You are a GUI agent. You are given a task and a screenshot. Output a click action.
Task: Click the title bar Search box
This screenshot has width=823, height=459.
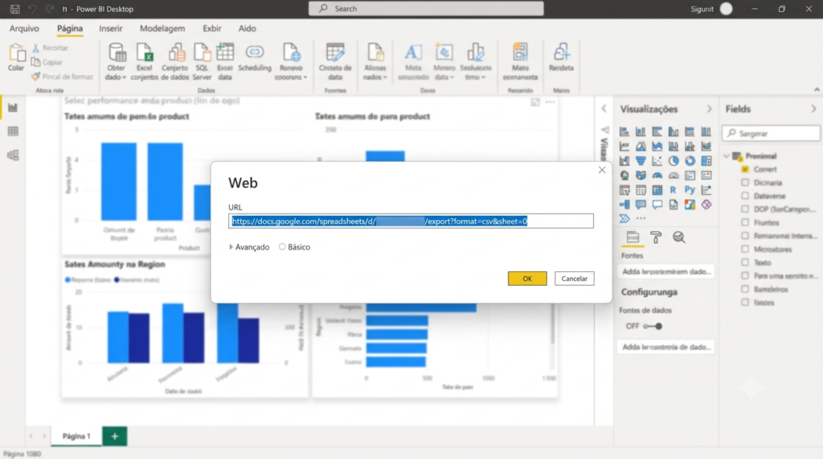click(426, 8)
